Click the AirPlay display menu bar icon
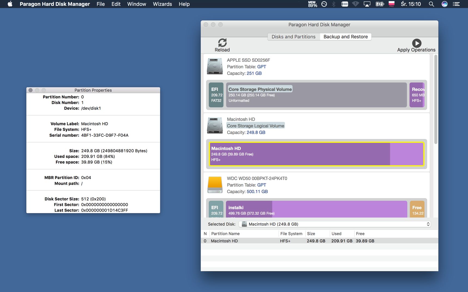This screenshot has width=468, height=292. [x=367, y=4]
